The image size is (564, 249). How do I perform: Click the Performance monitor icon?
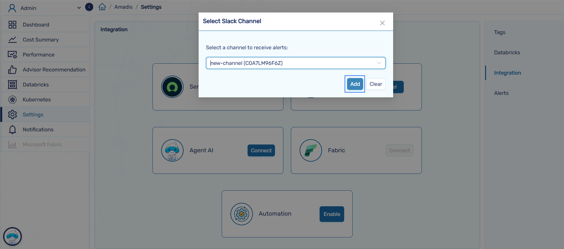(x=12, y=55)
